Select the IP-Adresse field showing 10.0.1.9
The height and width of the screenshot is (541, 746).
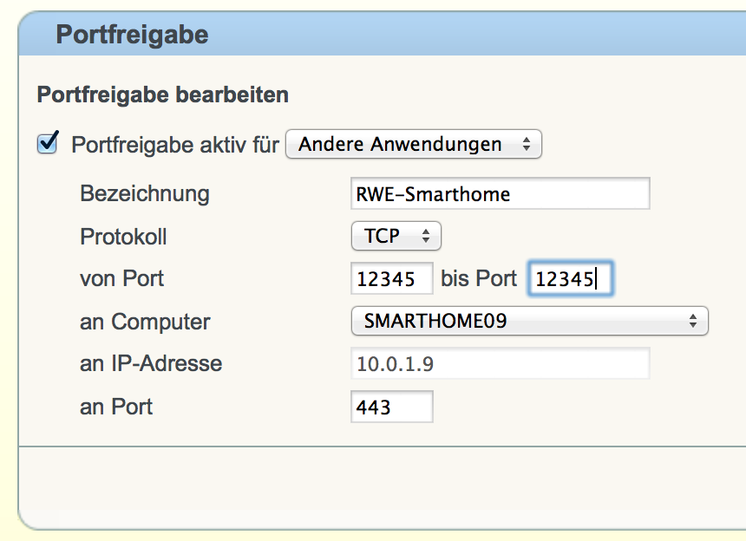click(500, 363)
